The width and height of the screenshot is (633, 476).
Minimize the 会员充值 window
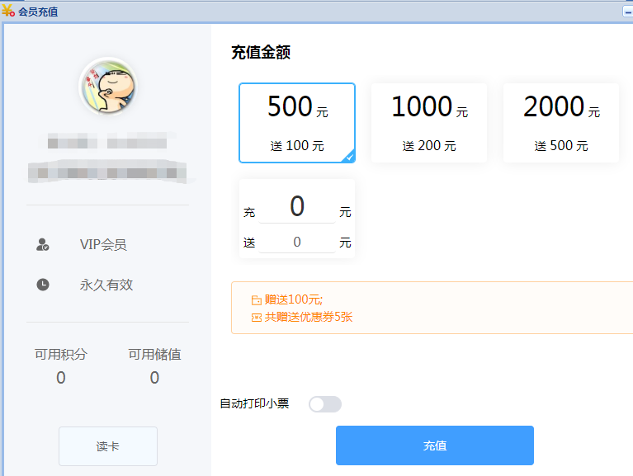628,12
